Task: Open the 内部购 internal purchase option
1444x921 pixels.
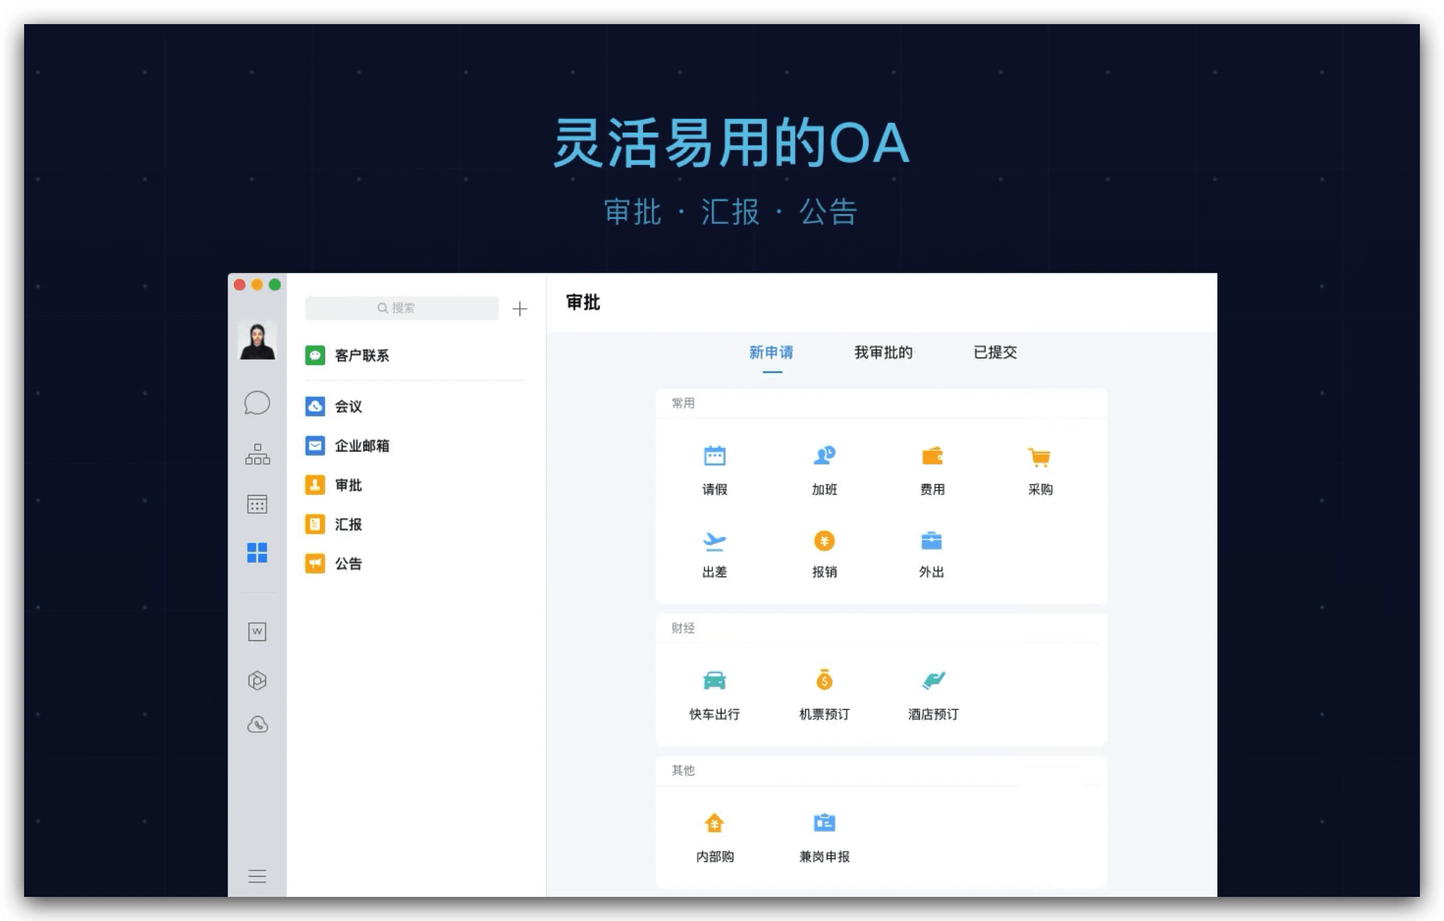Action: coord(715,838)
